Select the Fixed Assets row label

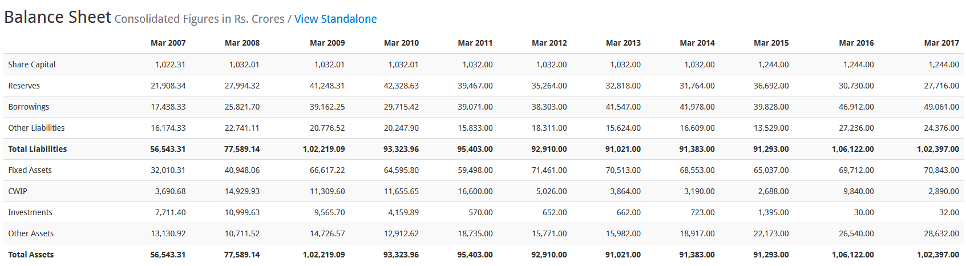30,170
